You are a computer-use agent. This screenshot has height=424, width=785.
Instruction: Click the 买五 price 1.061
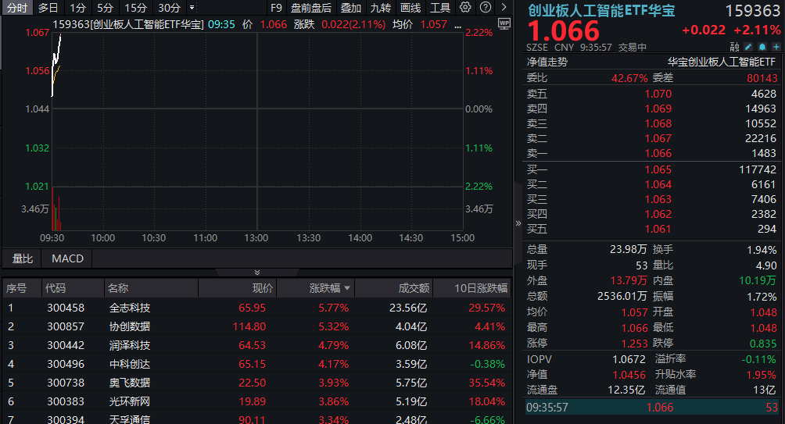[x=658, y=229]
